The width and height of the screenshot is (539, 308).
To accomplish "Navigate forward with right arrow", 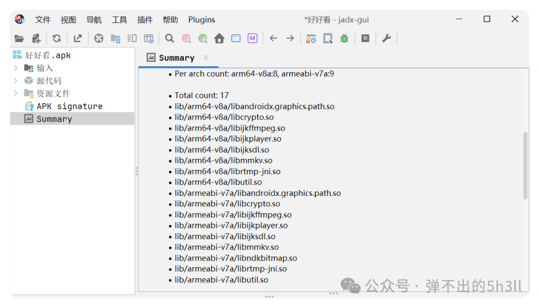I will pos(290,38).
